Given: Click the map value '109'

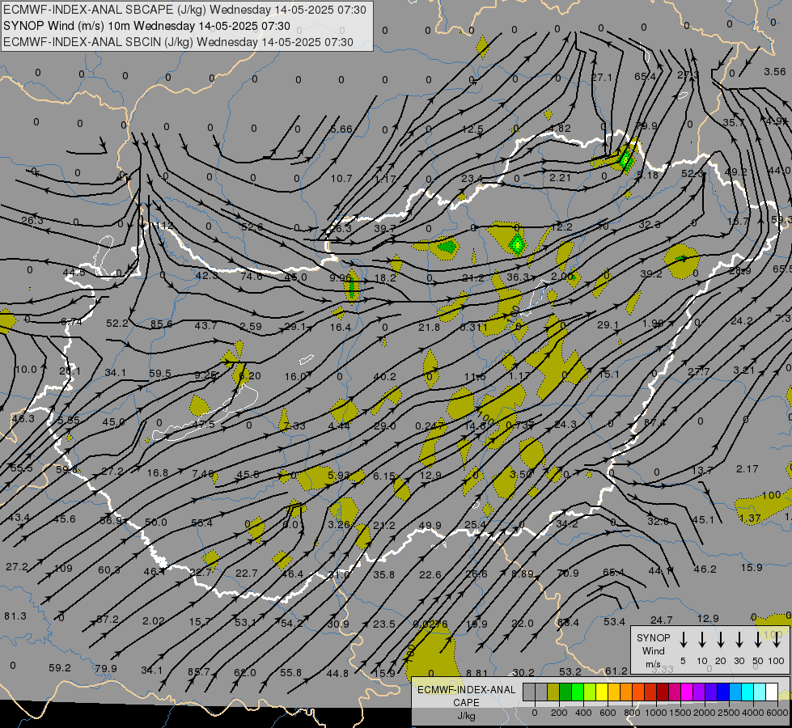Looking at the screenshot, I should [63, 569].
